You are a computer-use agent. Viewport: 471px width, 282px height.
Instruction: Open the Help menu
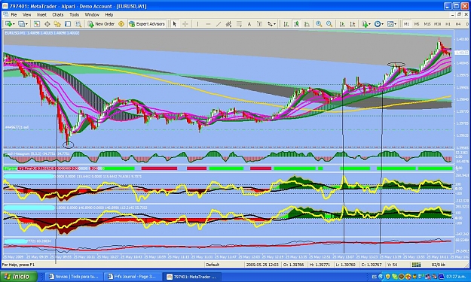tap(109, 14)
